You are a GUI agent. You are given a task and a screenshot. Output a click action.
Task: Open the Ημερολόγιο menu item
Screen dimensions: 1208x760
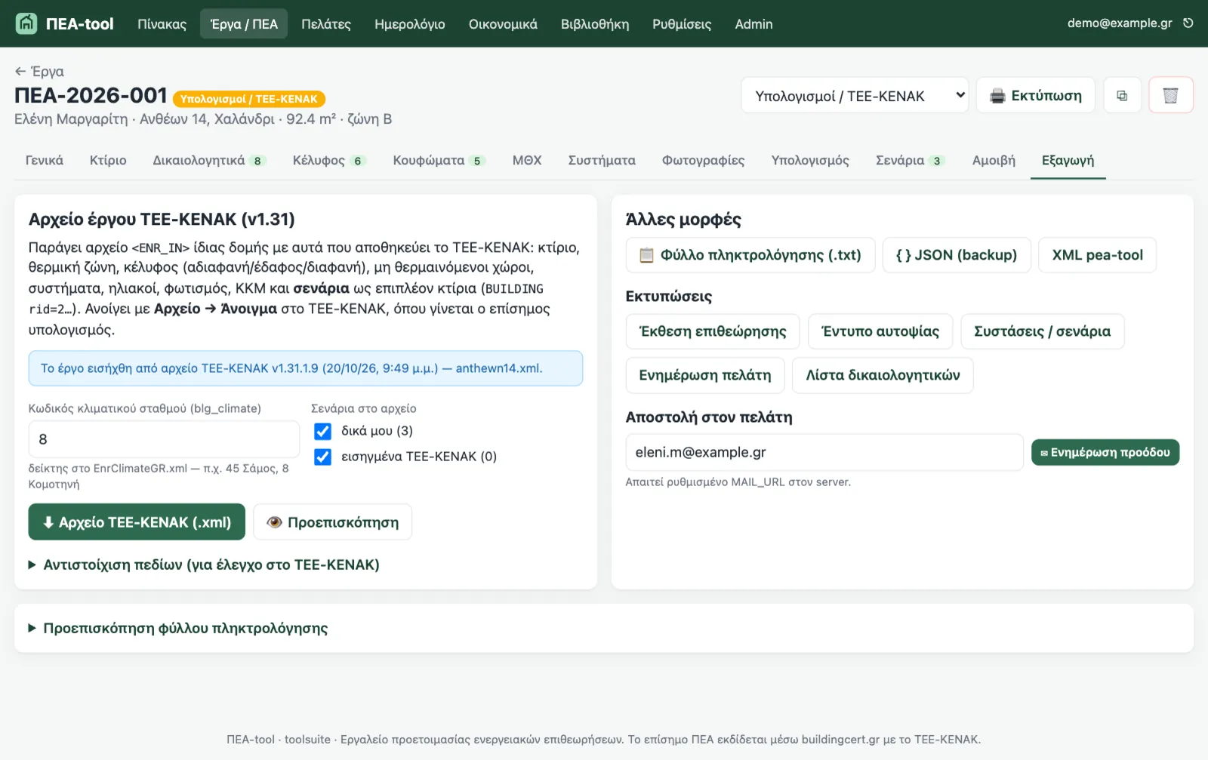point(410,24)
